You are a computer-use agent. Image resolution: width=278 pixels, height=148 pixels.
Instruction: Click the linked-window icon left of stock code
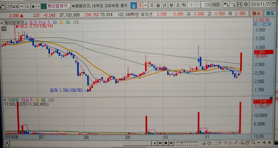click(2, 7)
